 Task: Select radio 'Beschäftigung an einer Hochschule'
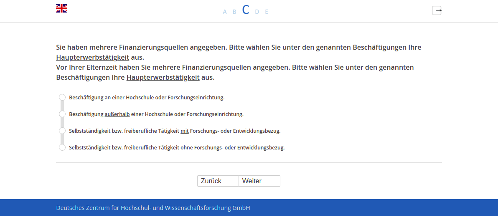pyautogui.click(x=62, y=97)
